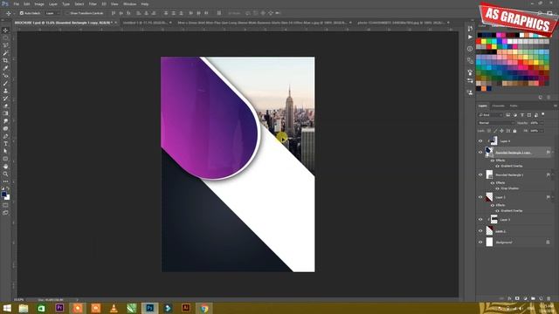The height and width of the screenshot is (314, 559).
Task: Toggle Quick Mask mode icon
Action: [x=5, y=205]
